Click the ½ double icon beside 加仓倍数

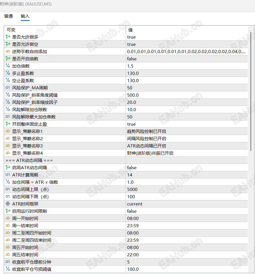(8, 66)
